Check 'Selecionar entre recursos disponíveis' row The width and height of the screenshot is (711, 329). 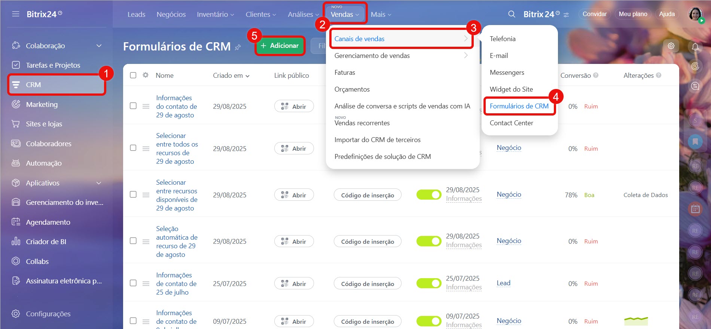tap(133, 194)
